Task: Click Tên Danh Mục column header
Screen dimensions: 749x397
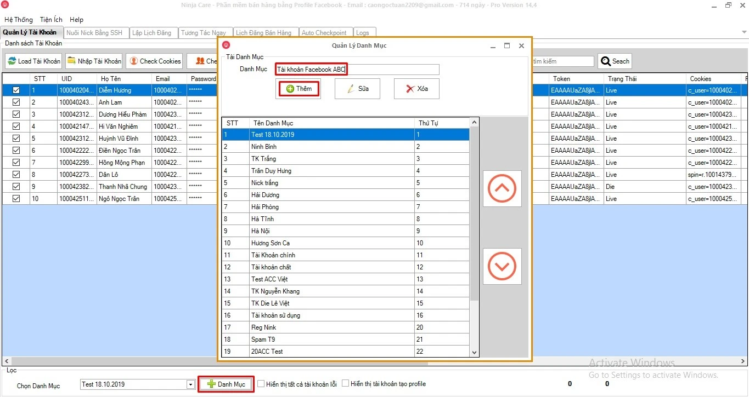Action: pos(331,123)
